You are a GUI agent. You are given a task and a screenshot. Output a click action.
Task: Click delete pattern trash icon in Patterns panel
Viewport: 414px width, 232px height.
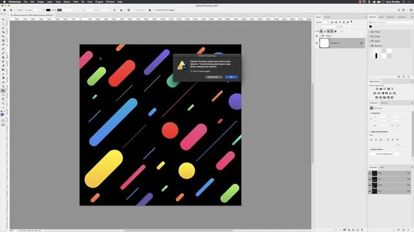[x=408, y=77]
